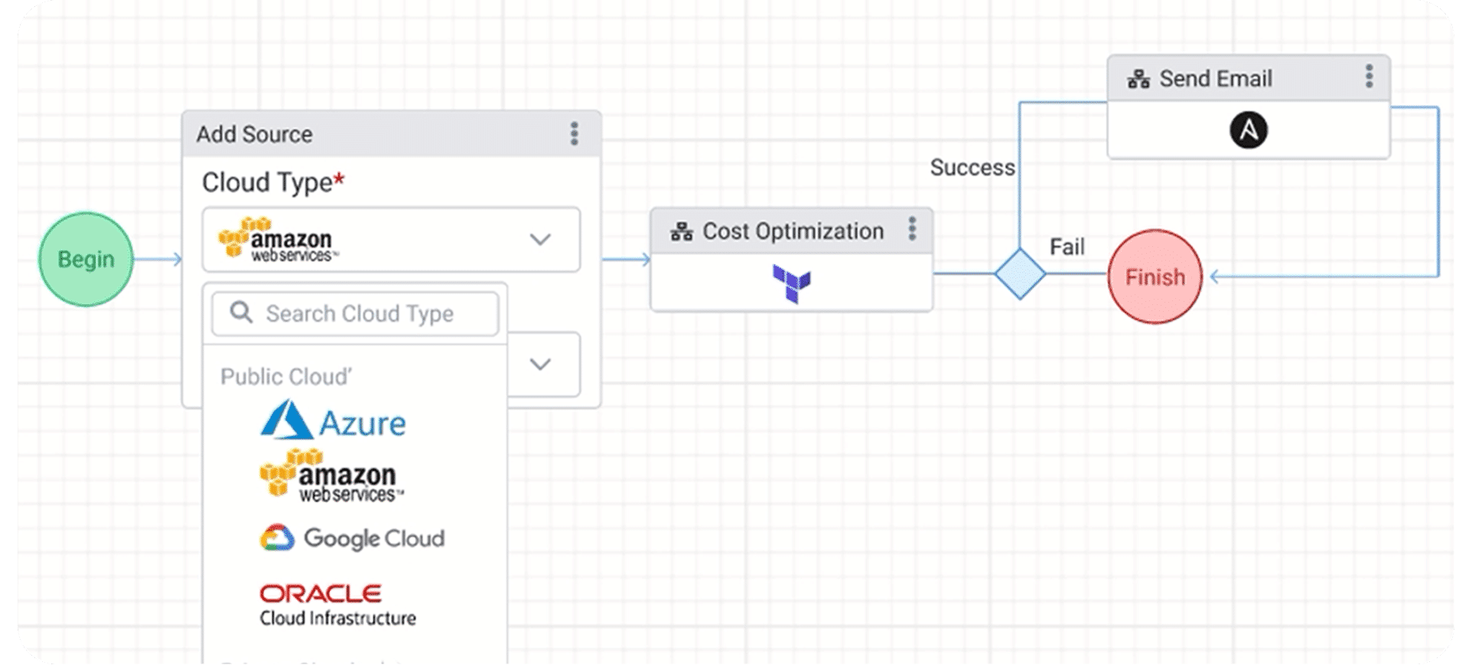Click the Cloud Type label
The width and height of the screenshot is (1469, 665).
273,182
